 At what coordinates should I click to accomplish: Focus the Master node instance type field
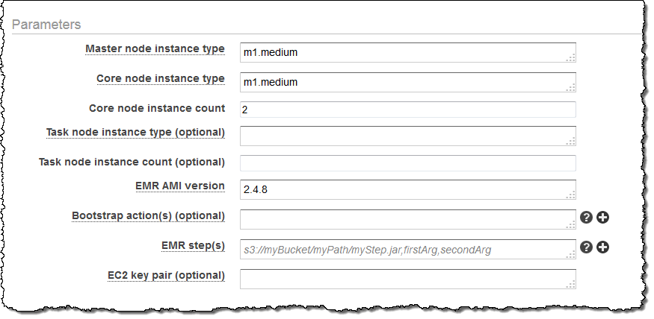(x=407, y=52)
